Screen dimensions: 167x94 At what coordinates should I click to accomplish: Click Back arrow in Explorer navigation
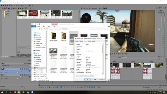33,29
